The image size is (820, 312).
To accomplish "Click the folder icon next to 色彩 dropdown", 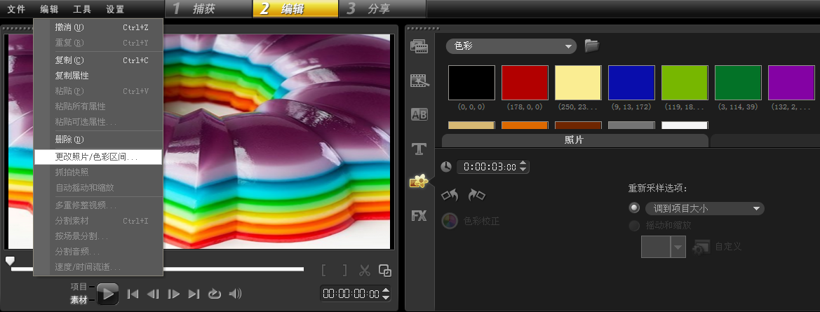I will click(x=591, y=46).
